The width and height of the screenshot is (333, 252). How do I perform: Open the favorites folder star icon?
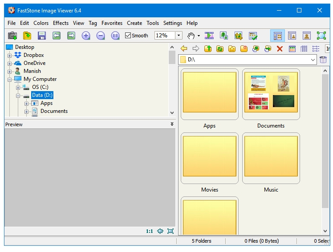pyautogui.click(x=232, y=49)
